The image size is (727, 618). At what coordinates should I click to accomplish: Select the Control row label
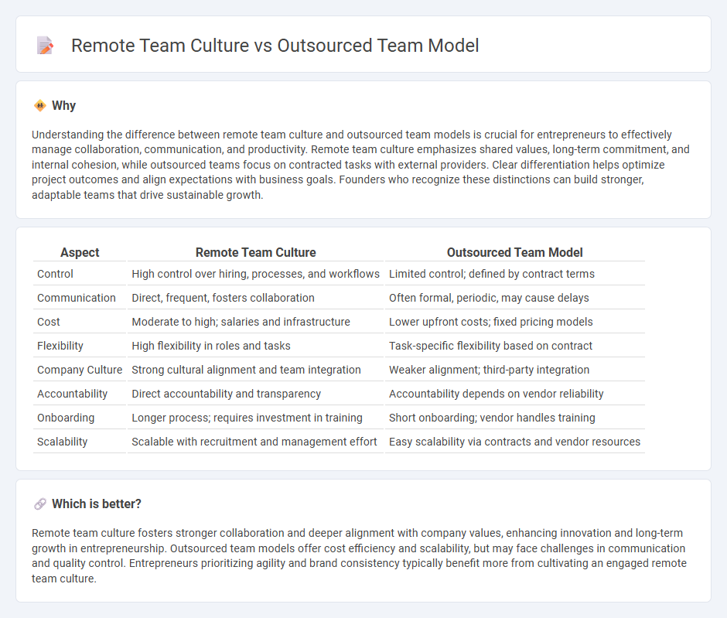55,274
